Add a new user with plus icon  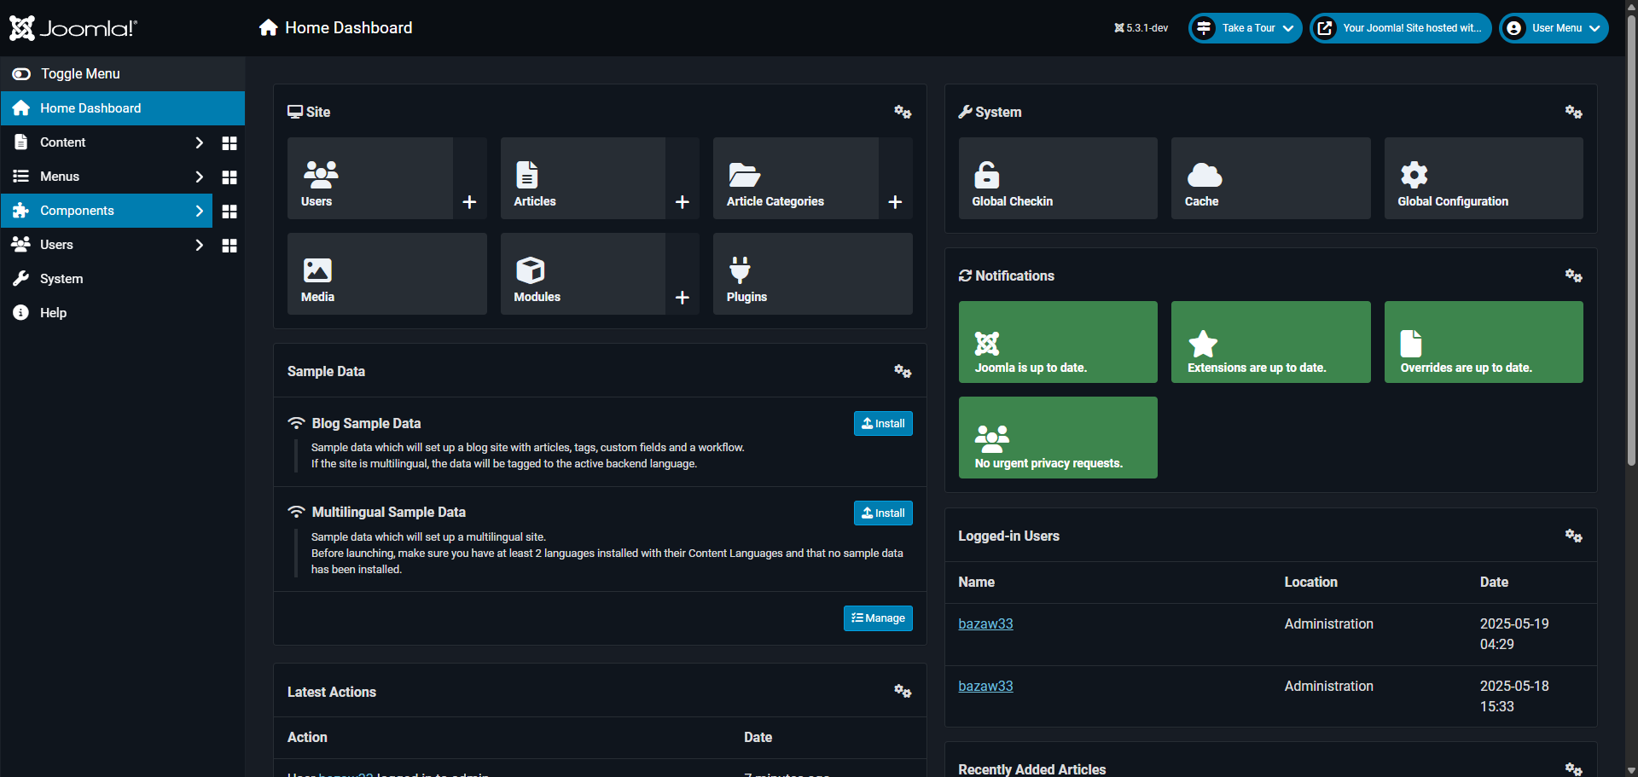[x=469, y=202]
